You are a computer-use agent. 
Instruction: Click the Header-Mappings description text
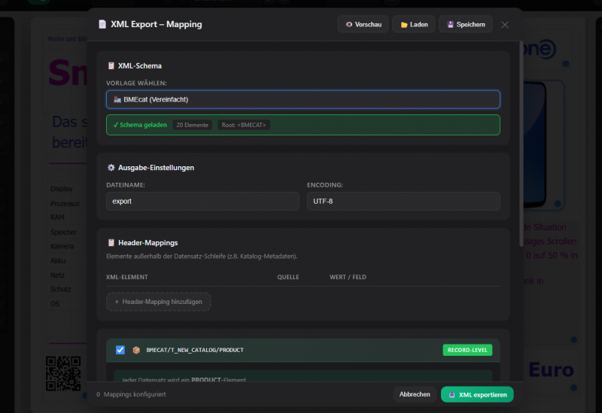202,256
